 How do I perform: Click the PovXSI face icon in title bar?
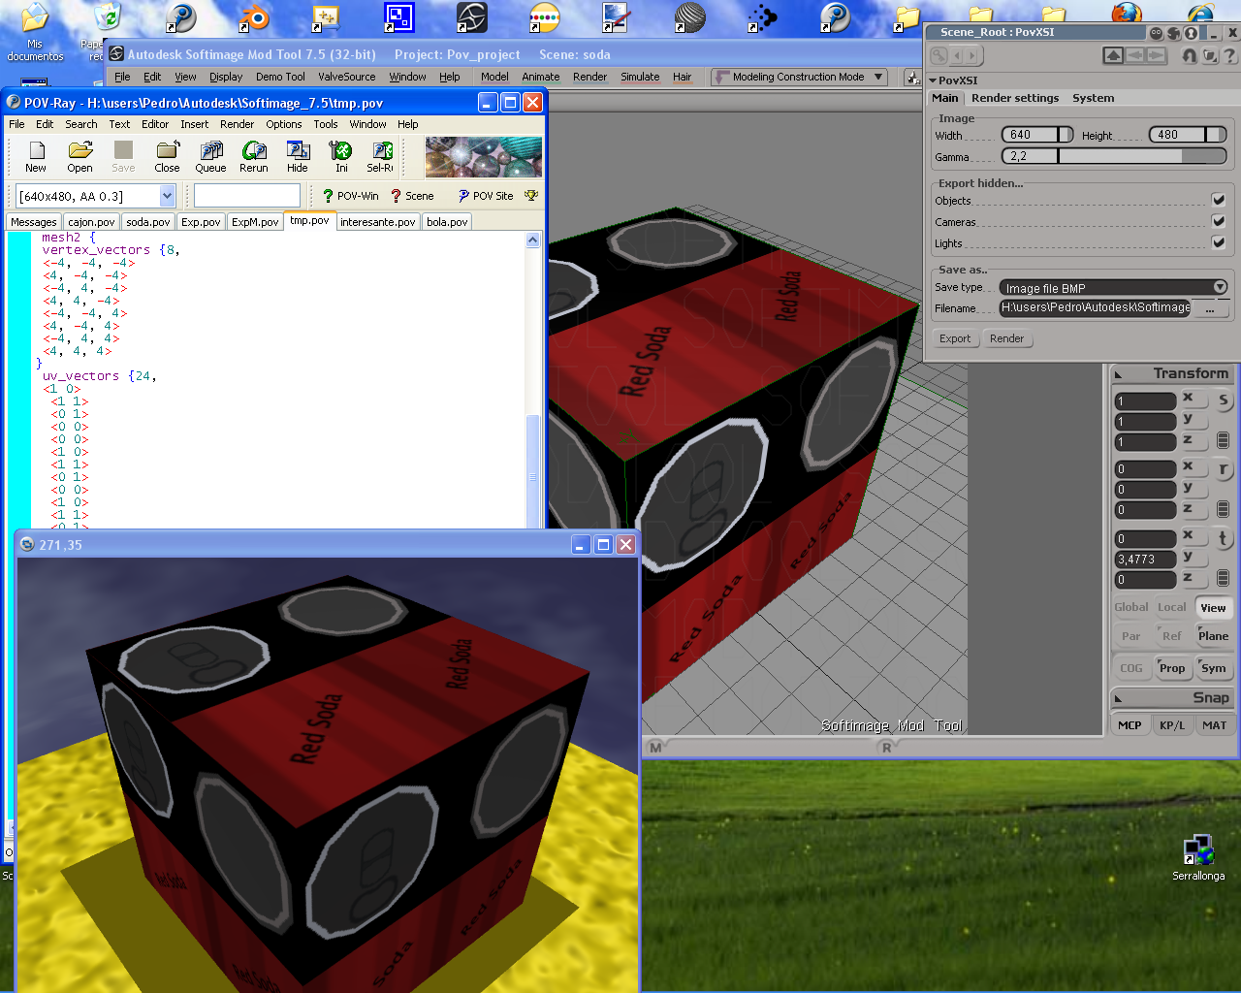[x=1156, y=33]
